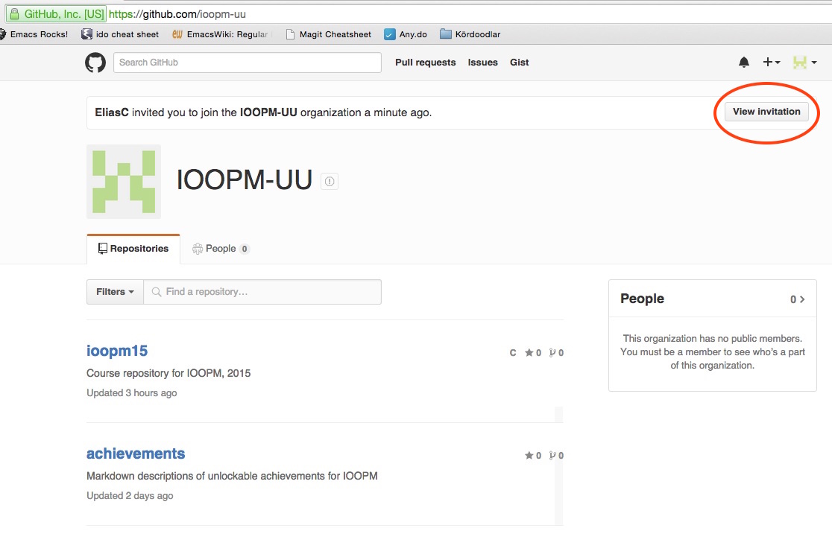Open Issues in the header
The width and height of the screenshot is (832, 560).
482,63
